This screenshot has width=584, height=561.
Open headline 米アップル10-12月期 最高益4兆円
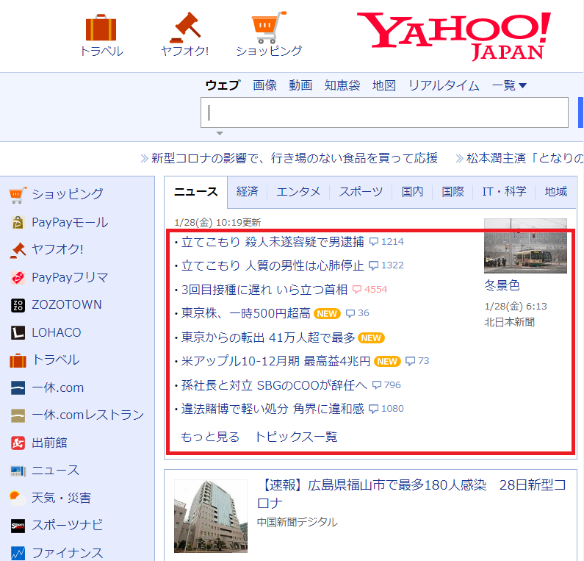[x=275, y=361]
